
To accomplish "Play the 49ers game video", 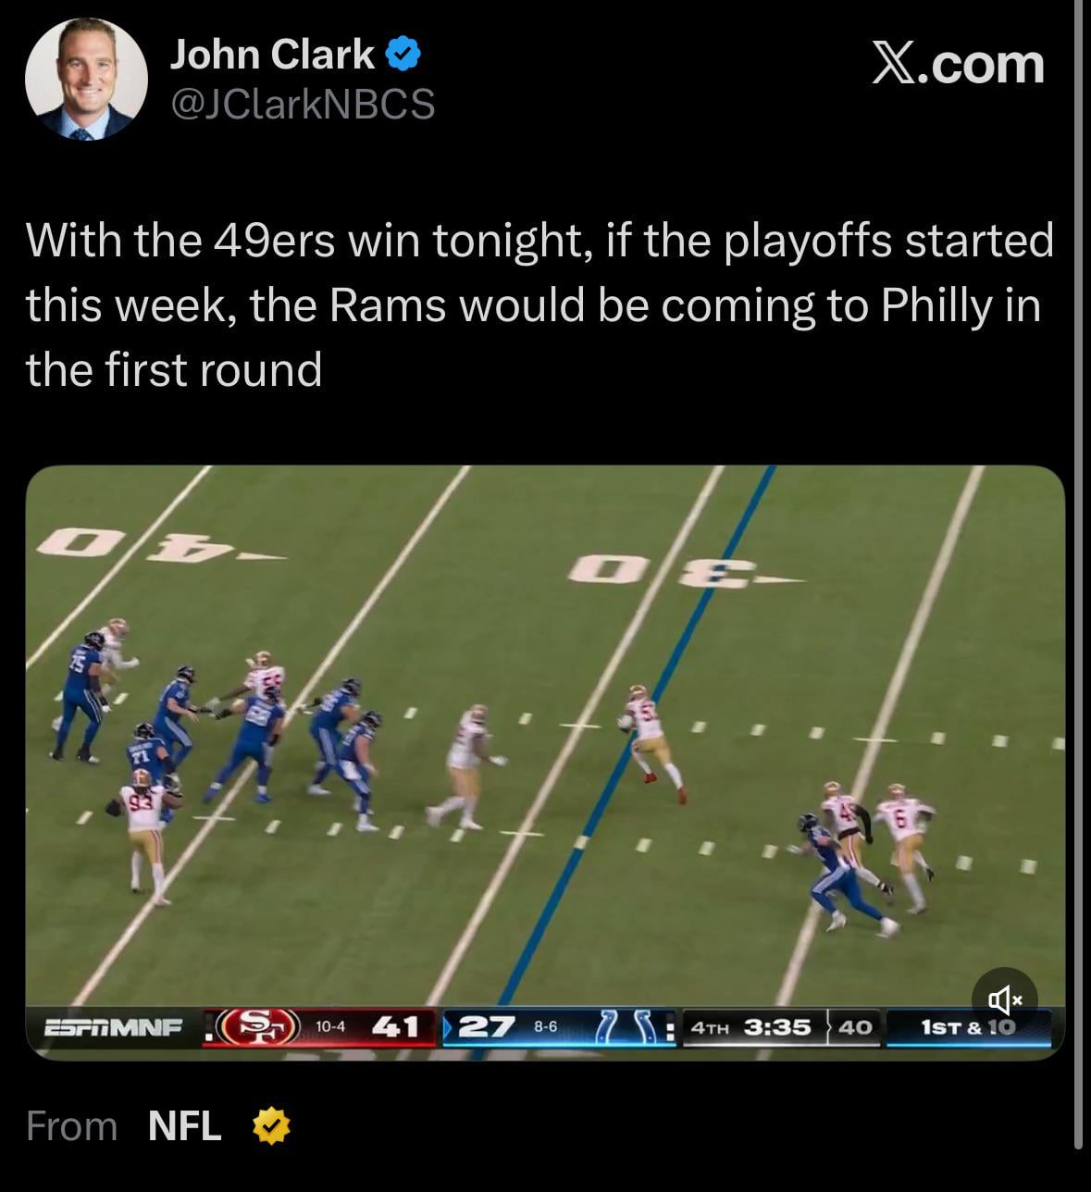I will (x=545, y=761).
